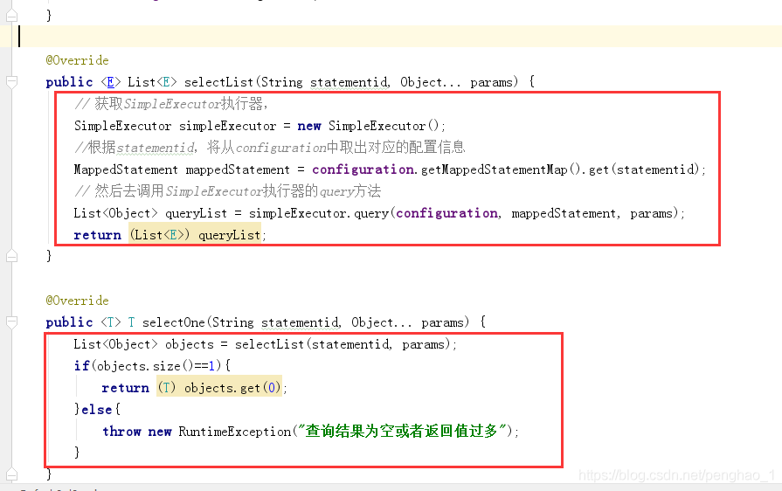Click RuntimeException in the throw statement
Screen dimensions: 782x491
click(x=235, y=432)
